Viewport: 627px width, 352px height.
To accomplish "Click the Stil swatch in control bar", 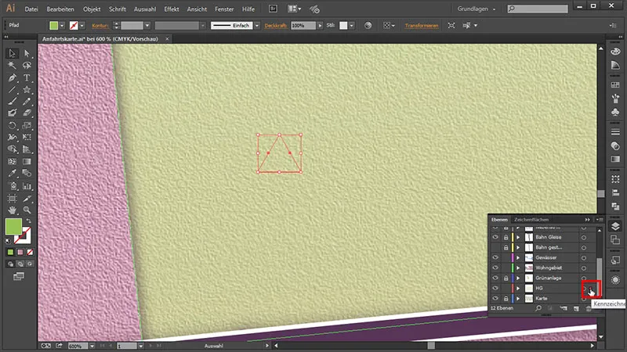I will click(343, 26).
